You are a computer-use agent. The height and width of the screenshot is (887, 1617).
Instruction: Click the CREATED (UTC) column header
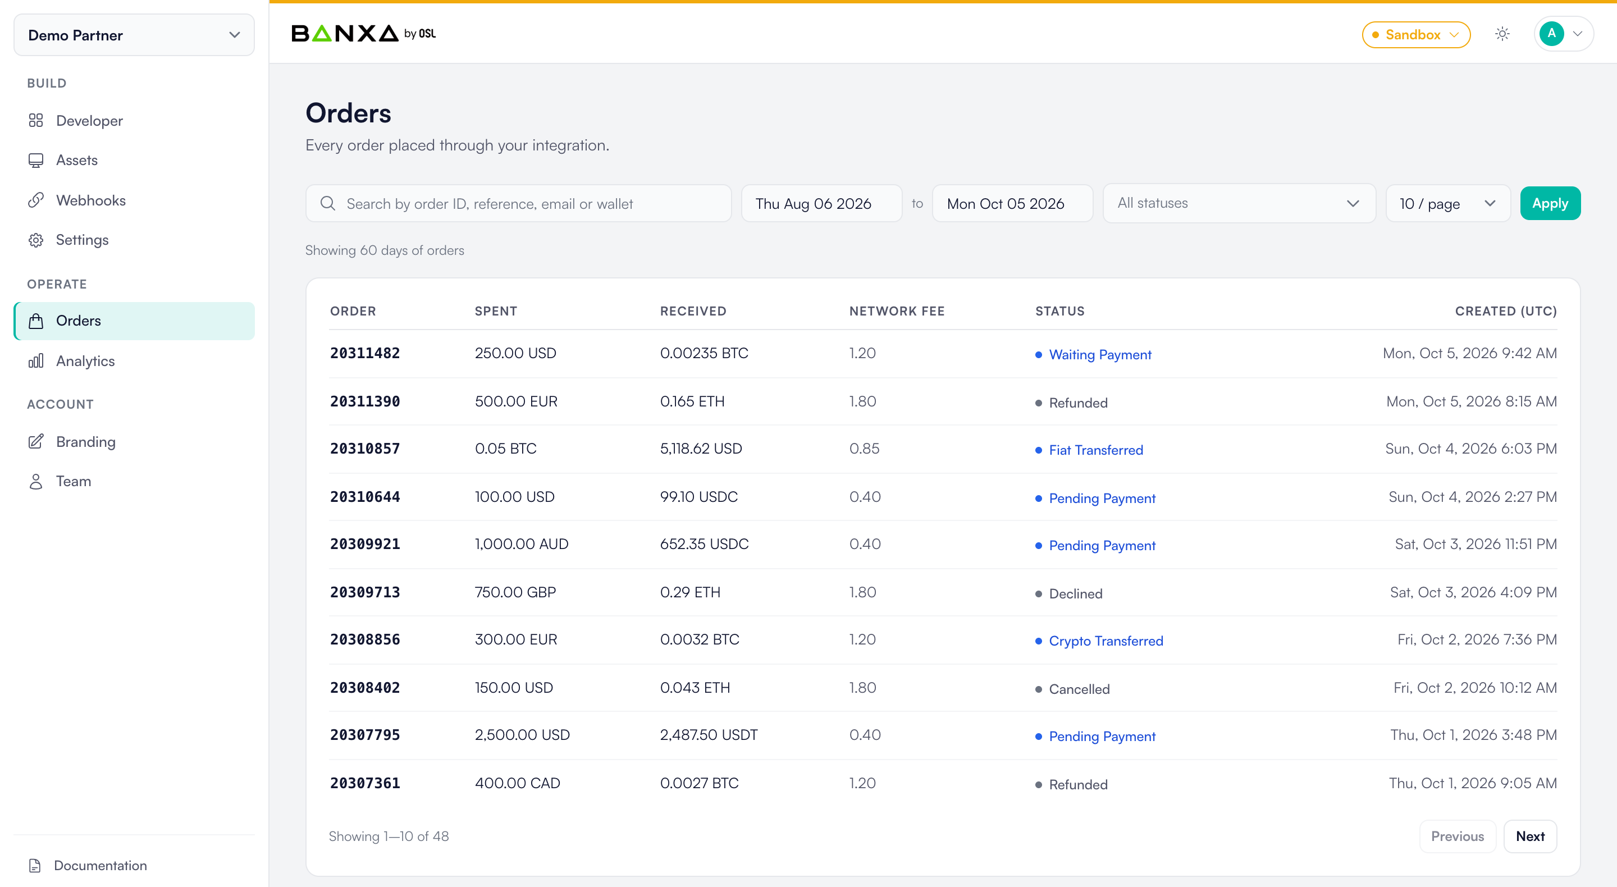click(1505, 312)
